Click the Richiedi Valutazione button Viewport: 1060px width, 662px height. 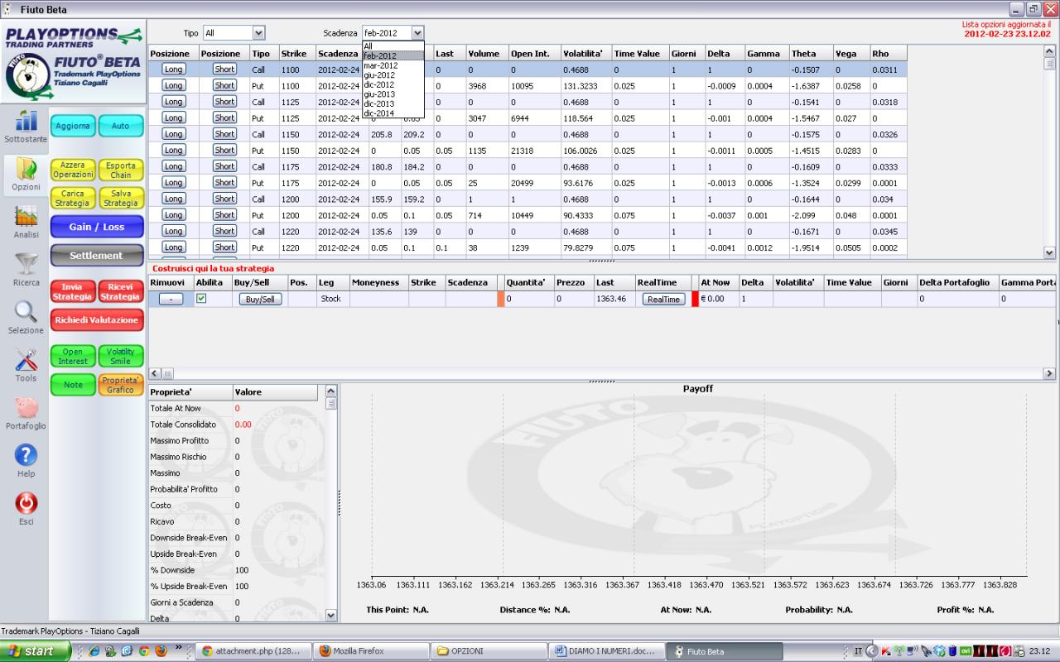(97, 319)
